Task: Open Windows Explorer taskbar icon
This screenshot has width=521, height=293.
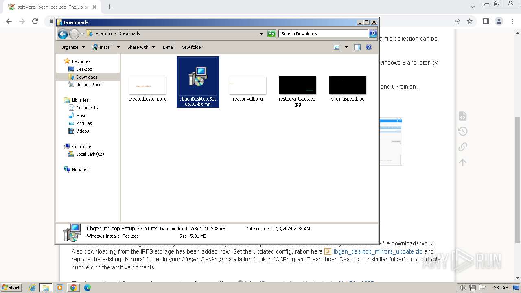Action: coord(46,288)
